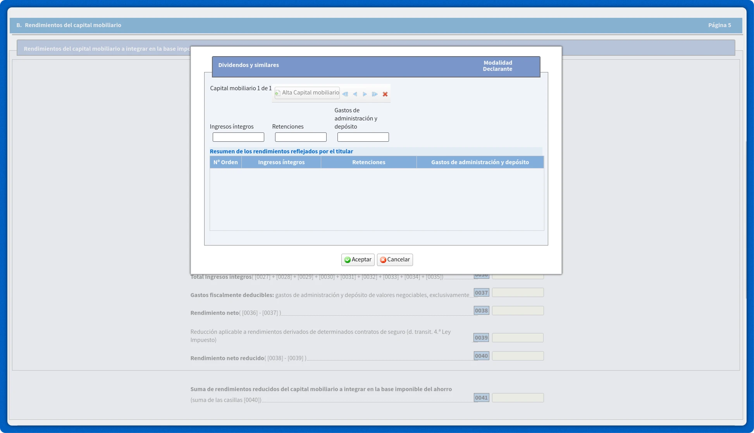Viewport: 754px width, 433px height.
Task: Click the Retenciones column header
Action: pos(368,162)
